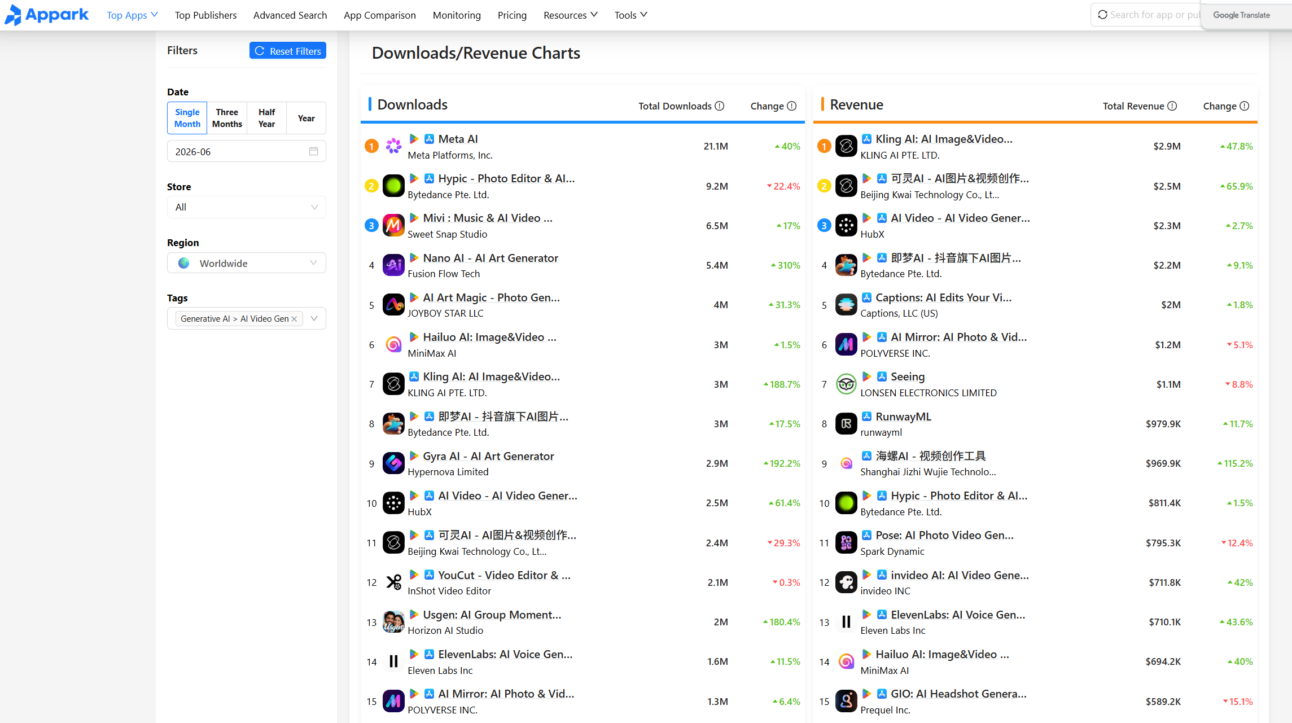Click the RunwayML app icon

pyautogui.click(x=846, y=424)
